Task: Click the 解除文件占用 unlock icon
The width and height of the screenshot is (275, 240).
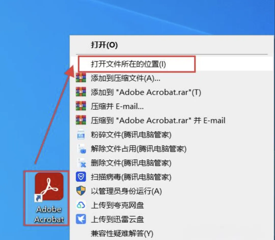Action: point(81,149)
